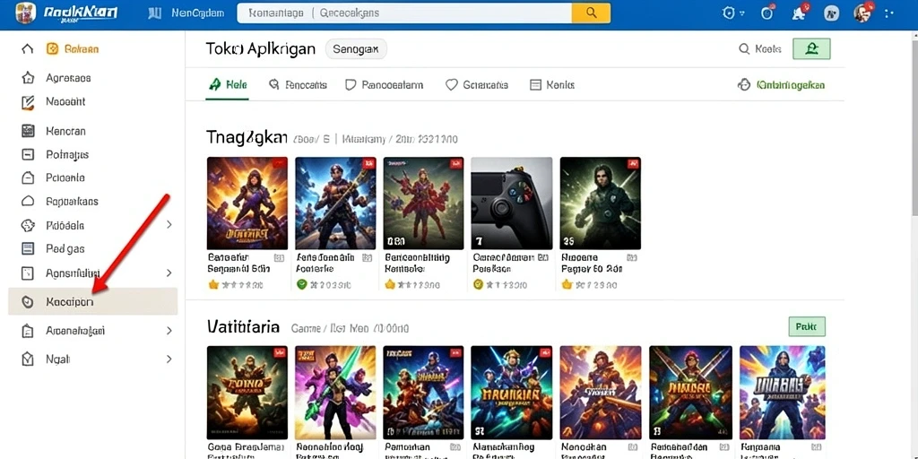The height and width of the screenshot is (459, 918).
Task: Click the green Pakc button in Vatibiaria section
Action: 807,326
